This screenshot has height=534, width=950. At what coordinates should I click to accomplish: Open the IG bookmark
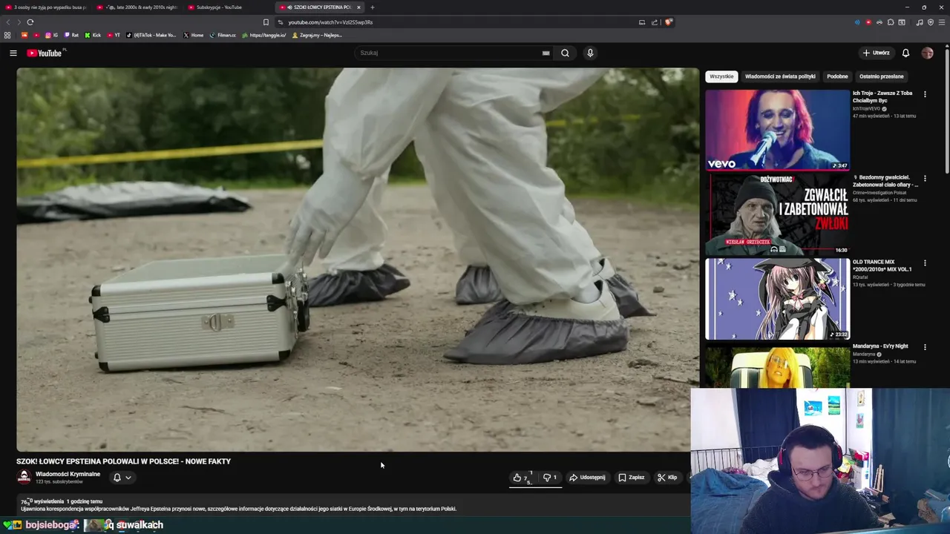(x=51, y=35)
